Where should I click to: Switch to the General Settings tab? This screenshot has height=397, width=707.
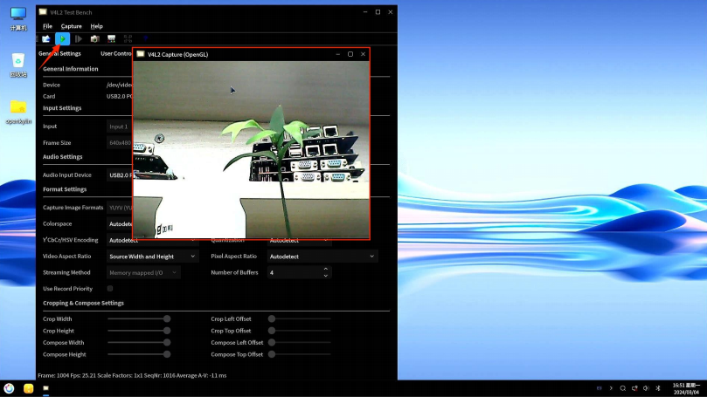tap(59, 53)
